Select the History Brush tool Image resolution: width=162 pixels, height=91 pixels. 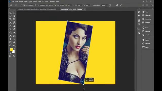coord(10,29)
